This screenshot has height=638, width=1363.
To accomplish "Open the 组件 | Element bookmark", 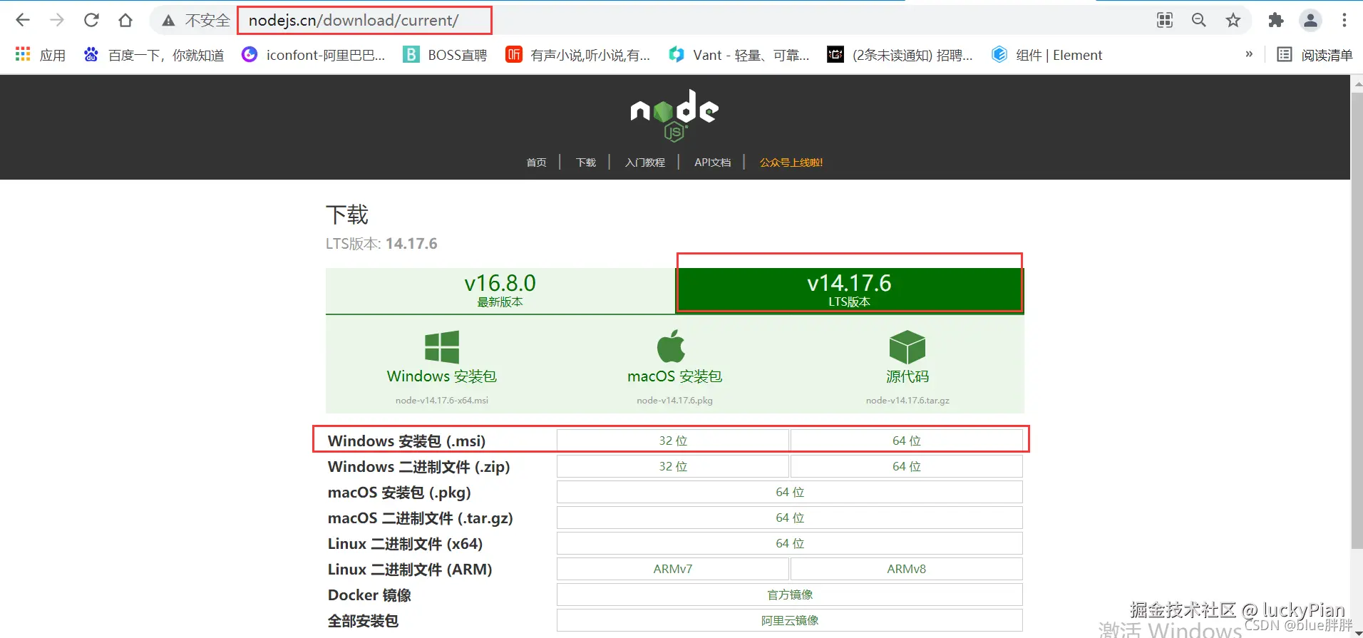I will coord(1046,55).
